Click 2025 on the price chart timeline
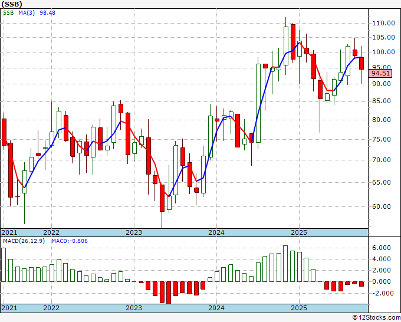This screenshot has width=401, height=322. [x=299, y=232]
